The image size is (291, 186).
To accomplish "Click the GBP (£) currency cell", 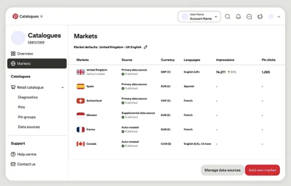I will click(166, 72).
